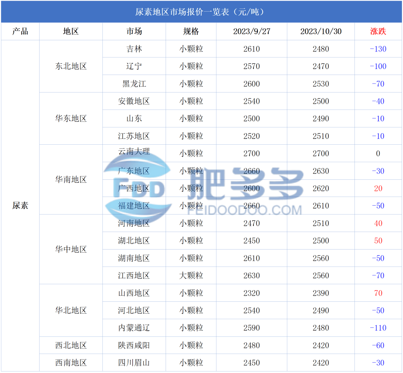This screenshot has height=373, width=403.
Task: Select the 华中地区 region cell
Action: pos(71,249)
